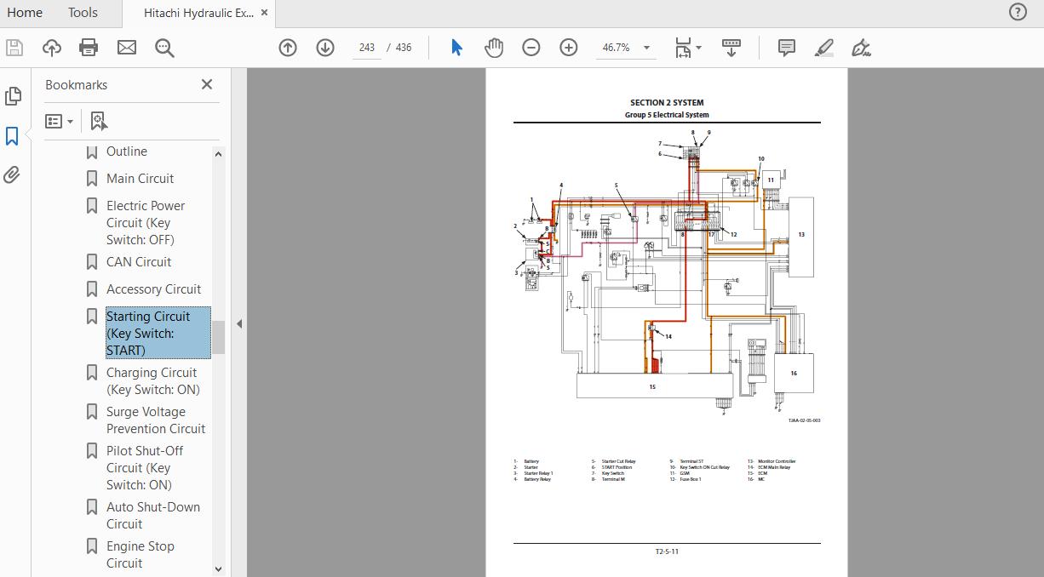Image resolution: width=1044 pixels, height=577 pixels.
Task: Open bookmarks options menu dropdown
Action: coord(59,121)
